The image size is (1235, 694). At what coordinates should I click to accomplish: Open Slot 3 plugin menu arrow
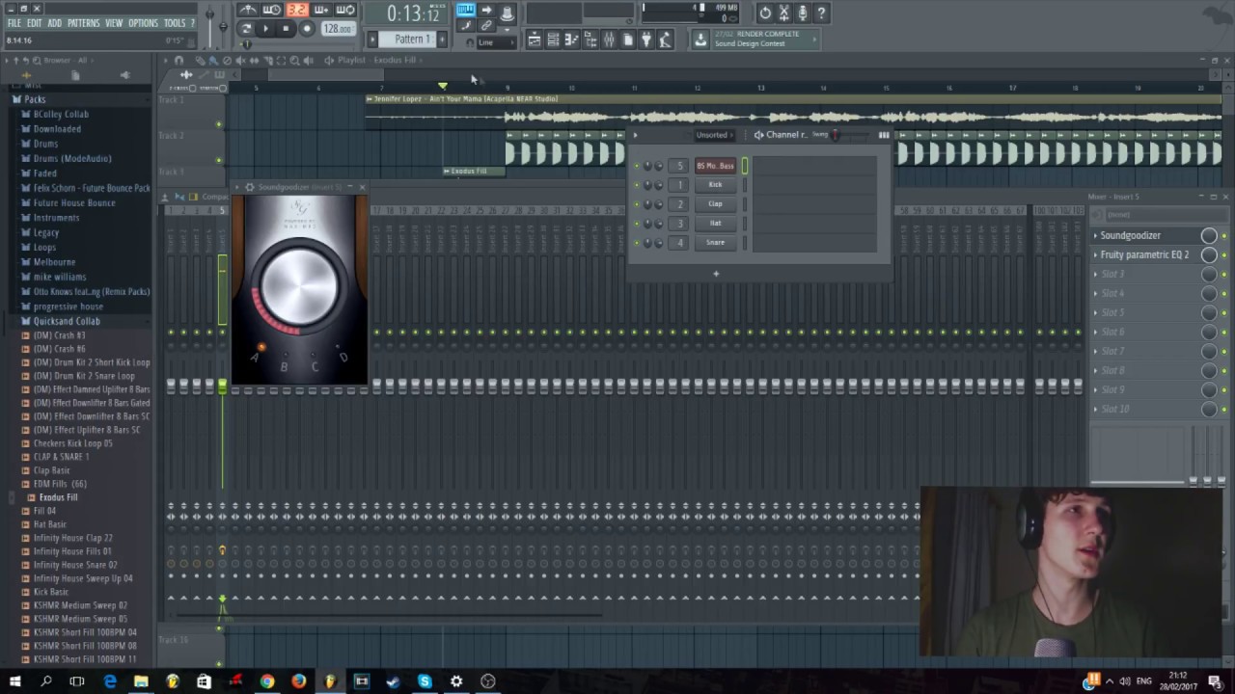coord(1095,274)
